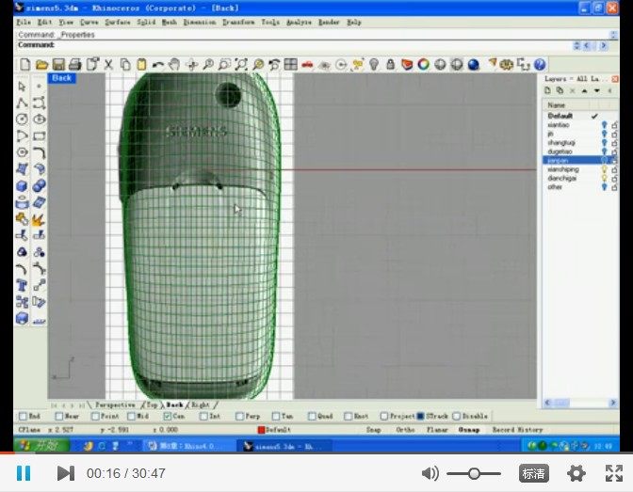
Task: Pause the video playback
Action: (24, 473)
